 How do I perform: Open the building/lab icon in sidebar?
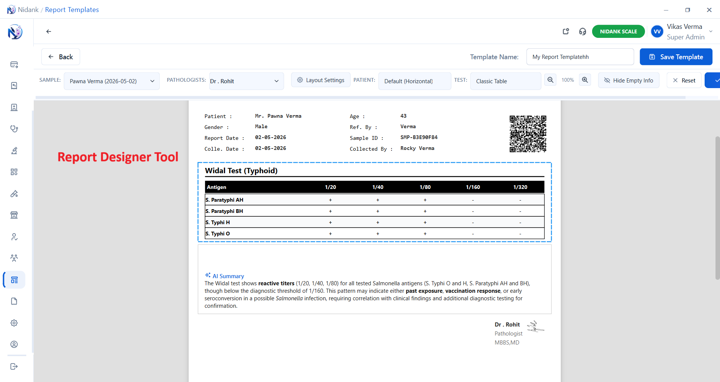(14, 108)
